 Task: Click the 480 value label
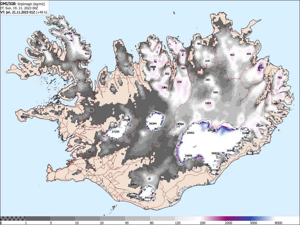tap(183, 68)
